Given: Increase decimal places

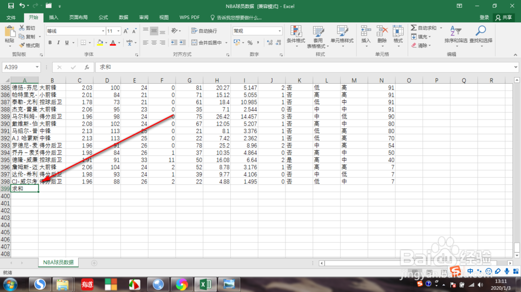Looking at the screenshot, I should coord(270,43).
